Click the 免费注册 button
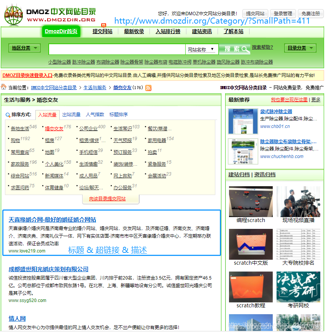 [311, 14]
